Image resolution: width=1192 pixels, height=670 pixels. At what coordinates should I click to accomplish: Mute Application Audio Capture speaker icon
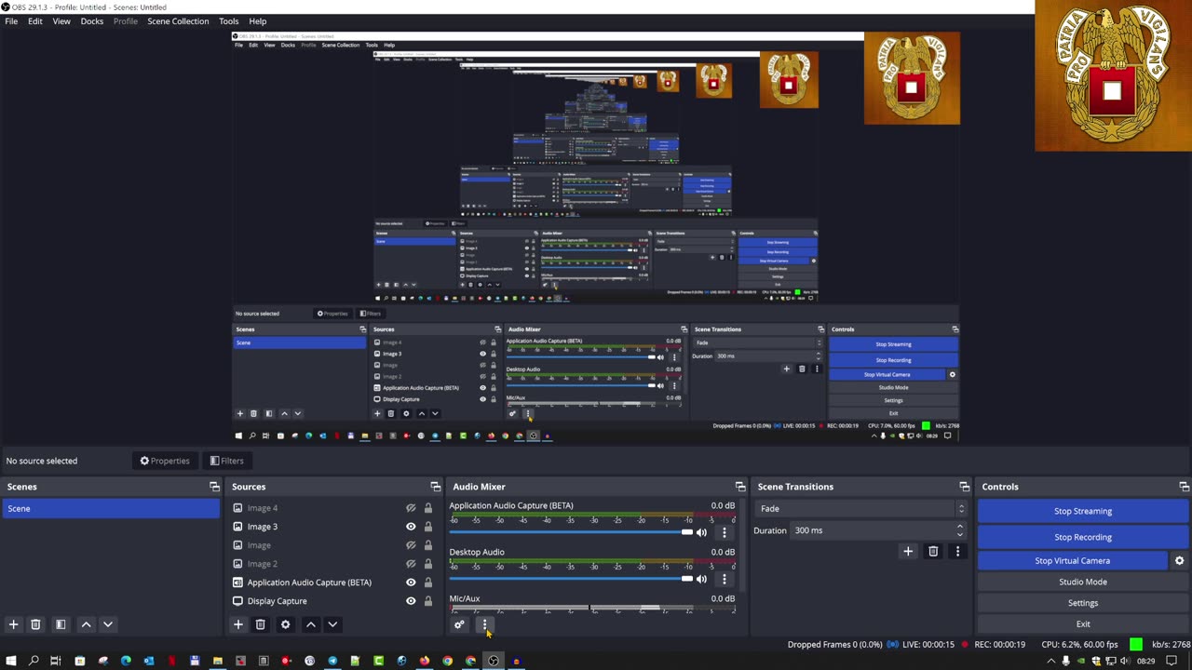701,532
